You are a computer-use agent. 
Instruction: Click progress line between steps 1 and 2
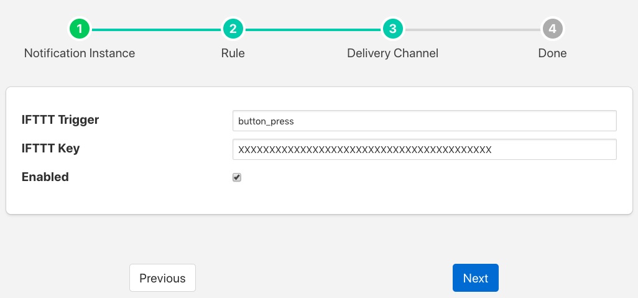point(155,29)
